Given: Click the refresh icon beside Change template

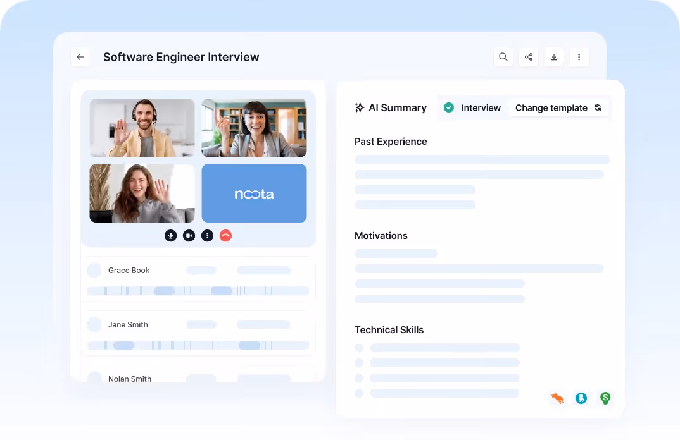Looking at the screenshot, I should pos(598,107).
